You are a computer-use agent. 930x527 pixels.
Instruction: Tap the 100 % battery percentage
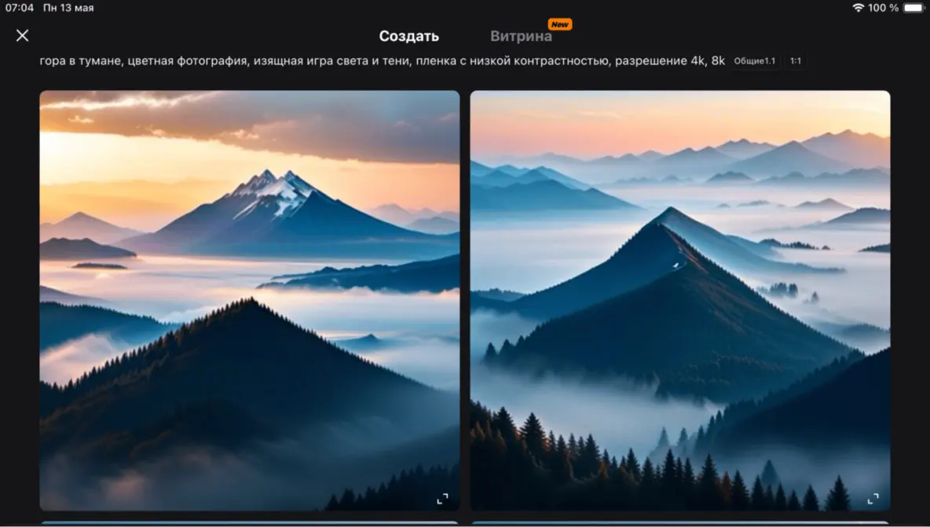(x=883, y=8)
